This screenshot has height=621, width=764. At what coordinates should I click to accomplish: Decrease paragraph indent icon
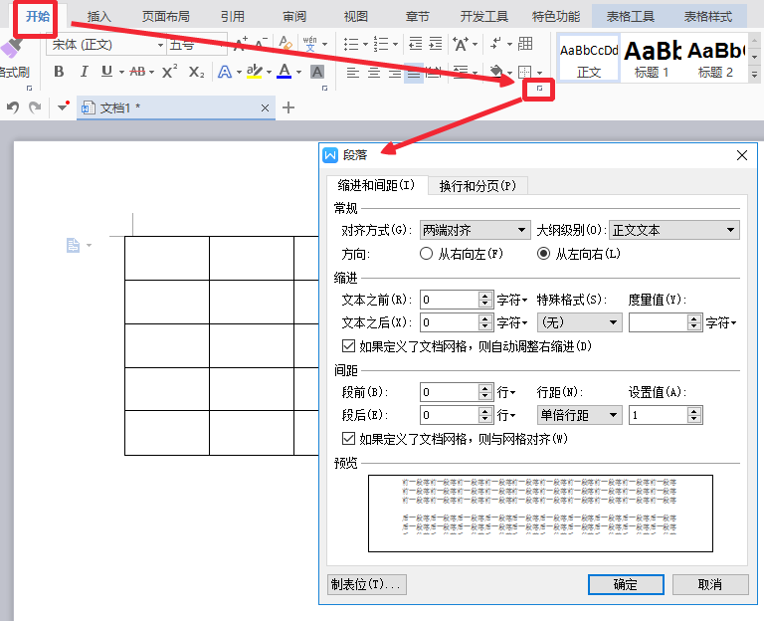(x=415, y=44)
